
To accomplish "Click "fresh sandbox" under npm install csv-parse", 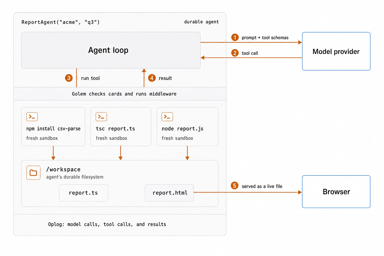I will [x=42, y=138].
